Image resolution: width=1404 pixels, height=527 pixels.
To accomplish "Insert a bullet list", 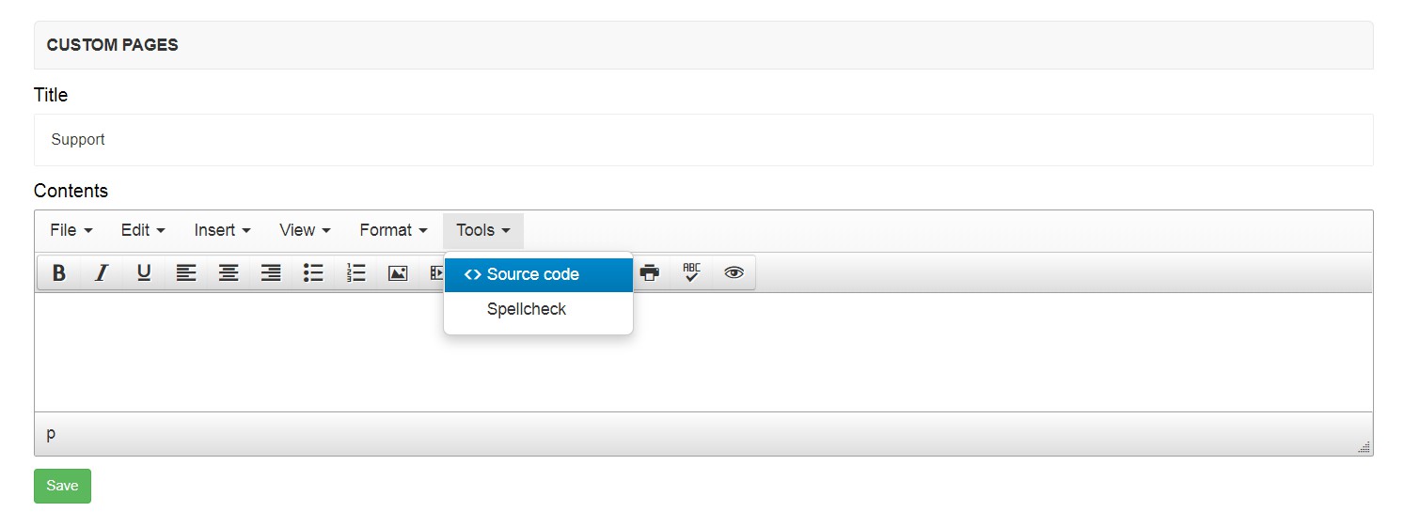I will [313, 273].
